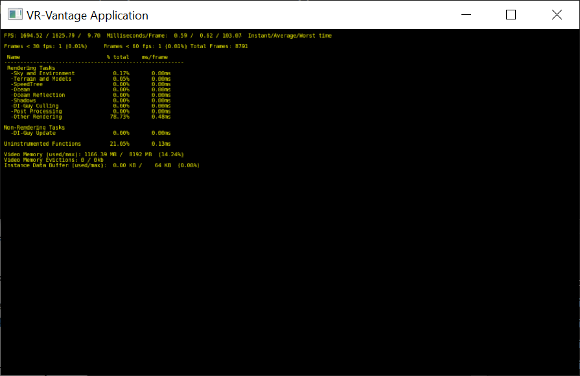Click the 78.73% Other Rendering value

click(x=120, y=117)
